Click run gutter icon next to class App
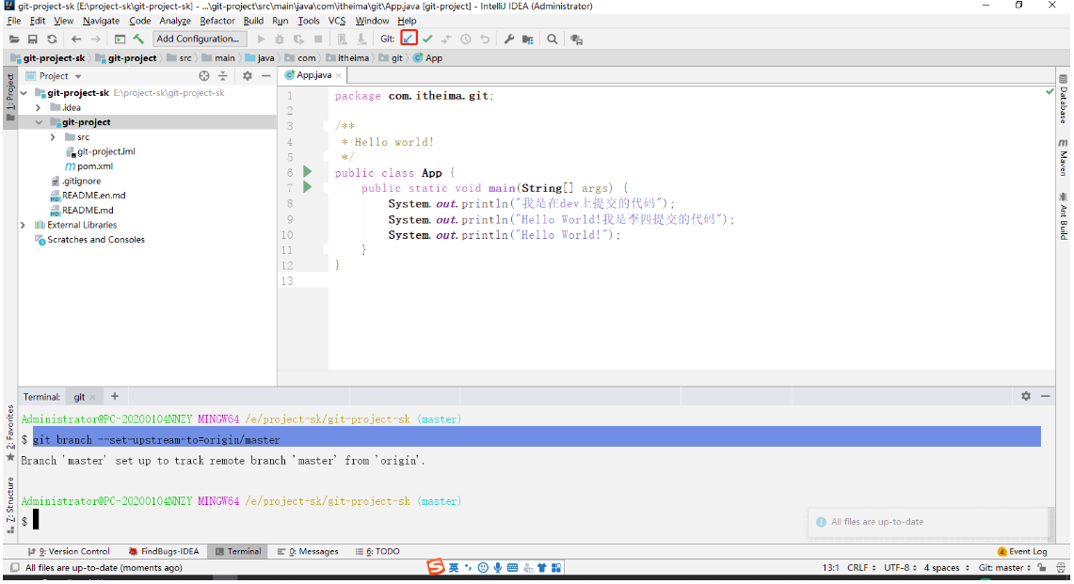The width and height of the screenshot is (1074, 584). [308, 172]
